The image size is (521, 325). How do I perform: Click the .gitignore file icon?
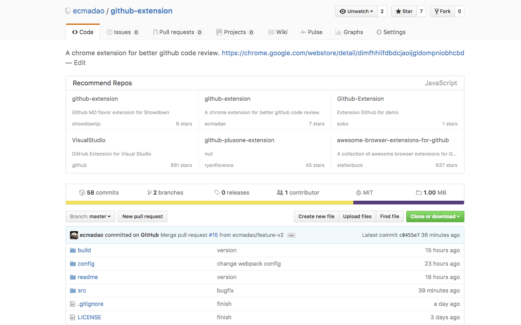tap(72, 304)
